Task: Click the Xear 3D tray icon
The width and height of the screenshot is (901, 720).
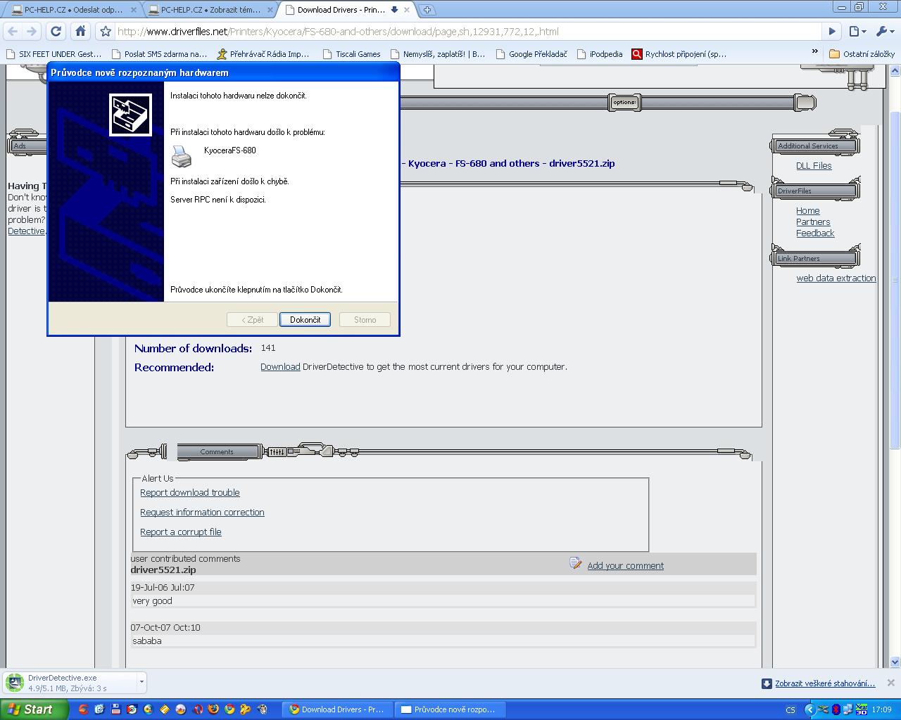Action: (861, 710)
